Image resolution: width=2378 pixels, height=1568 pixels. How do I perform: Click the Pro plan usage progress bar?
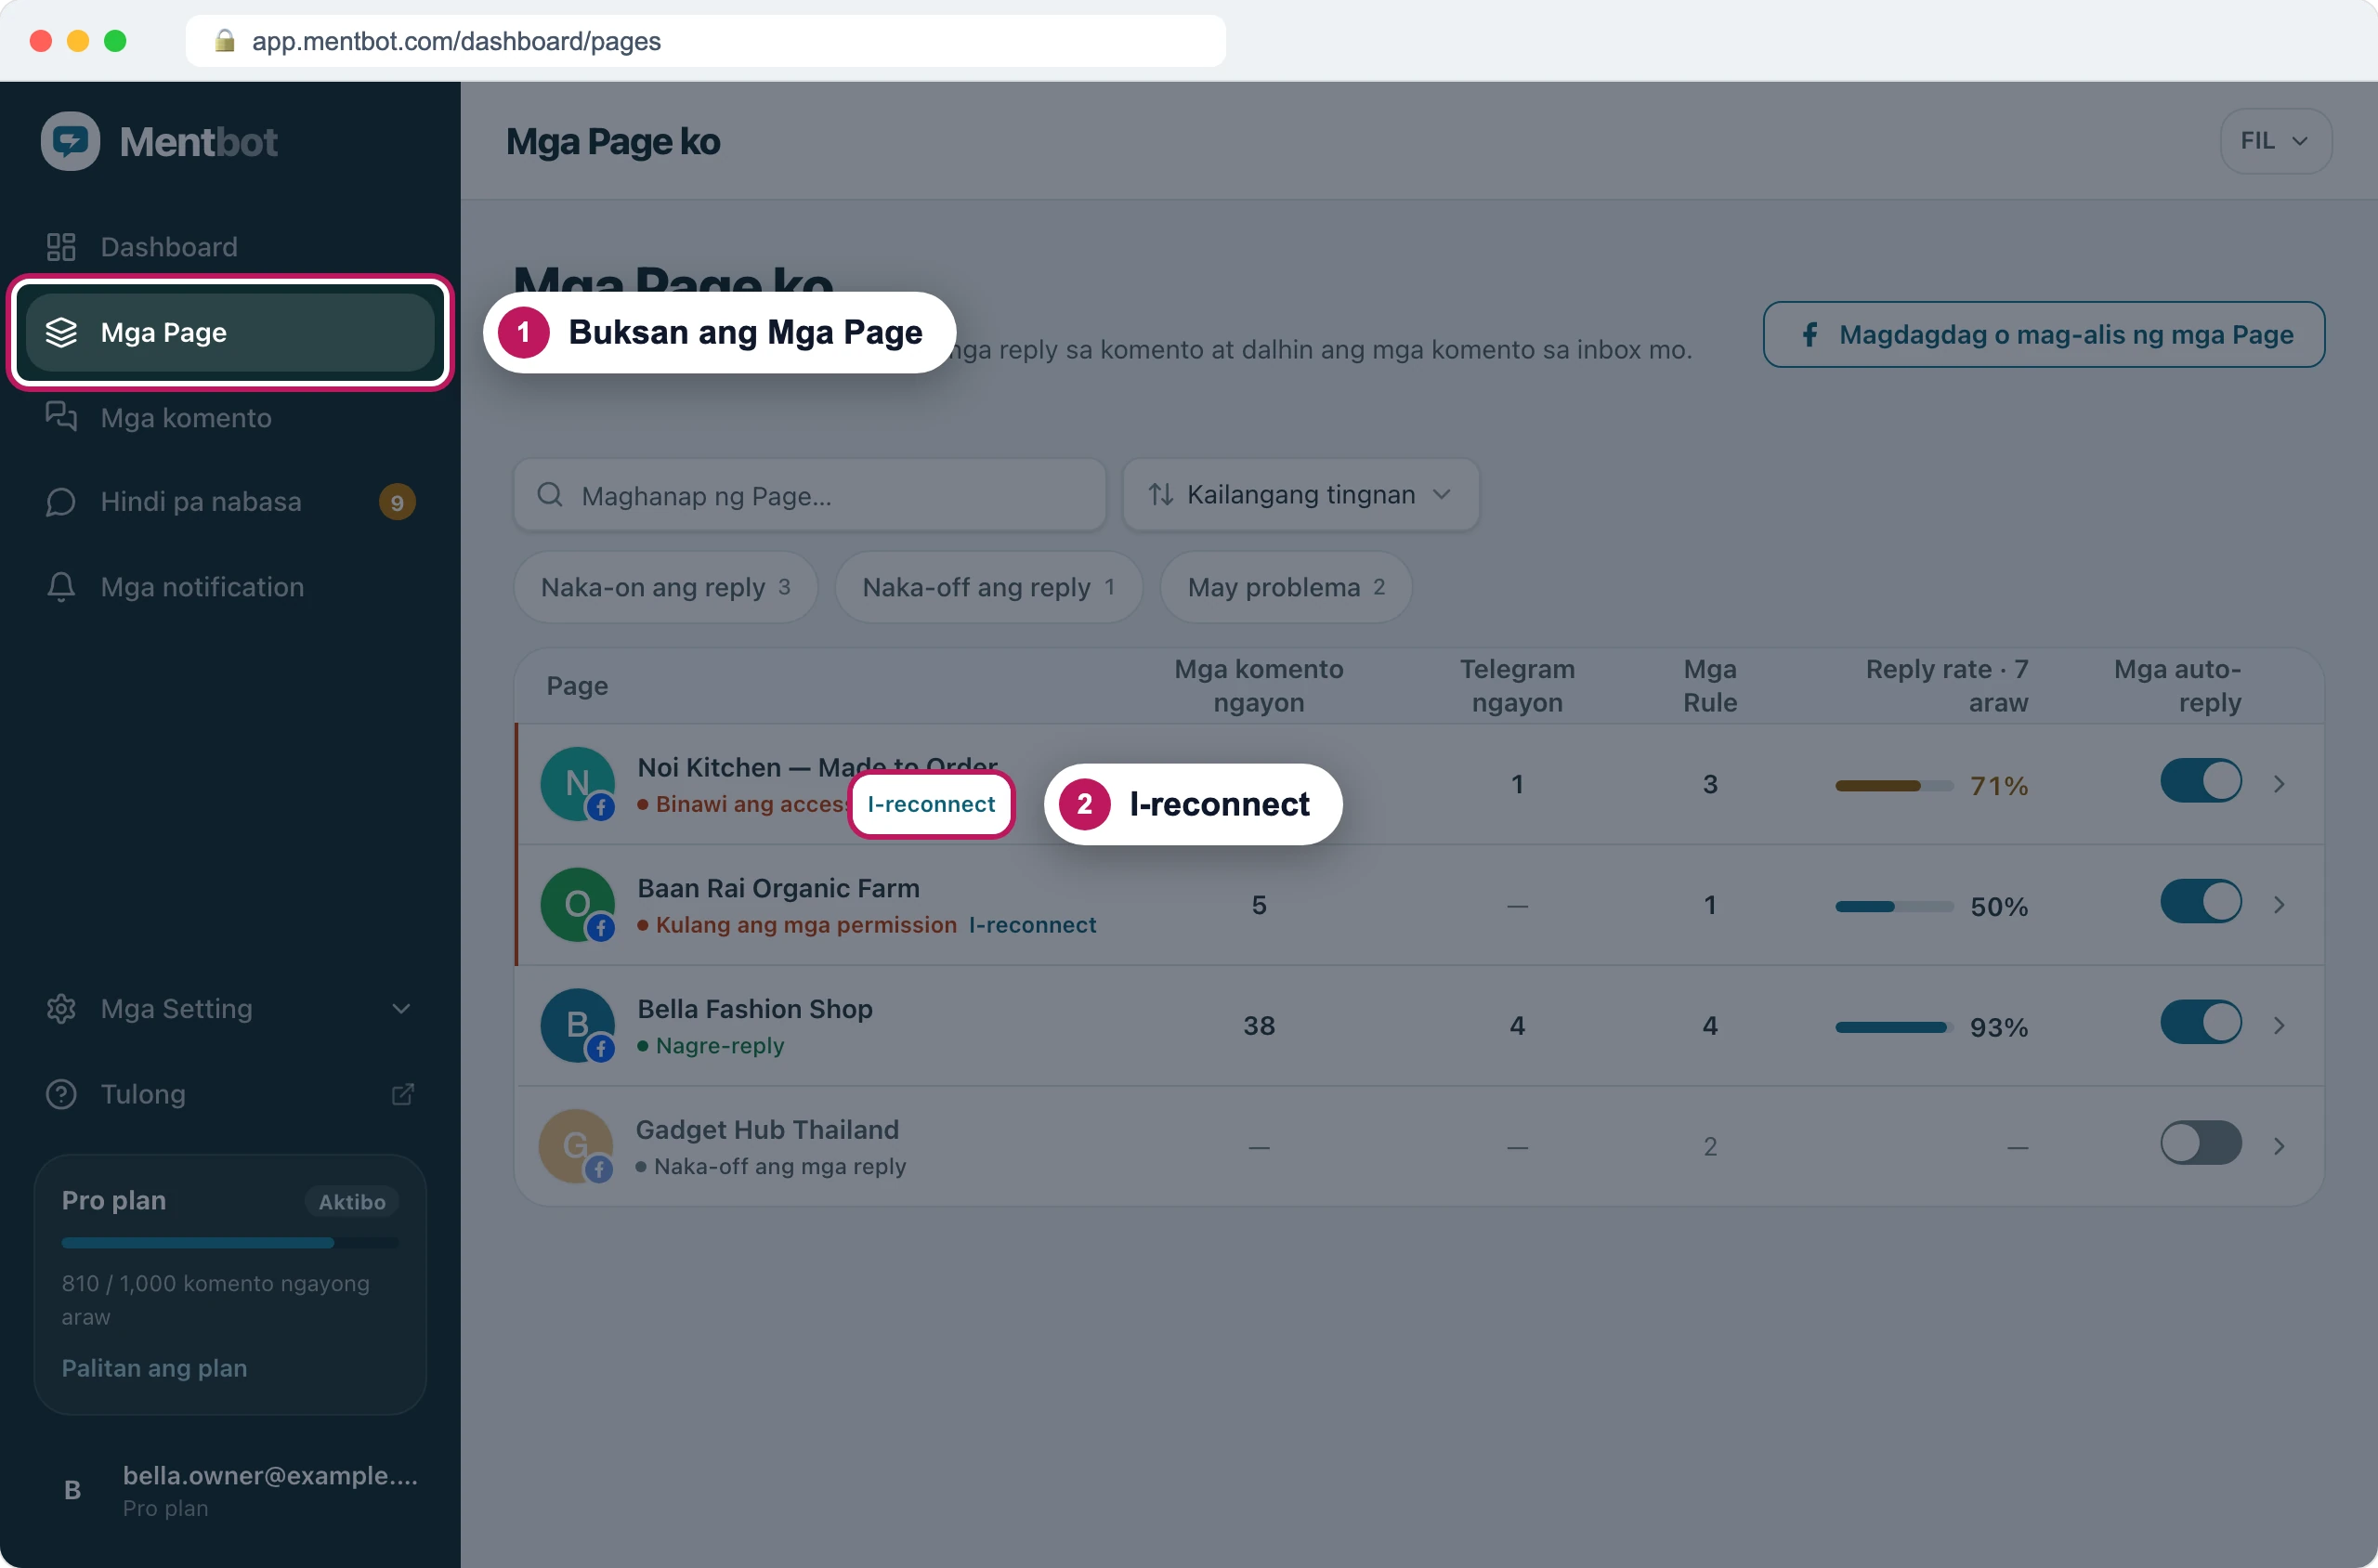[230, 1243]
